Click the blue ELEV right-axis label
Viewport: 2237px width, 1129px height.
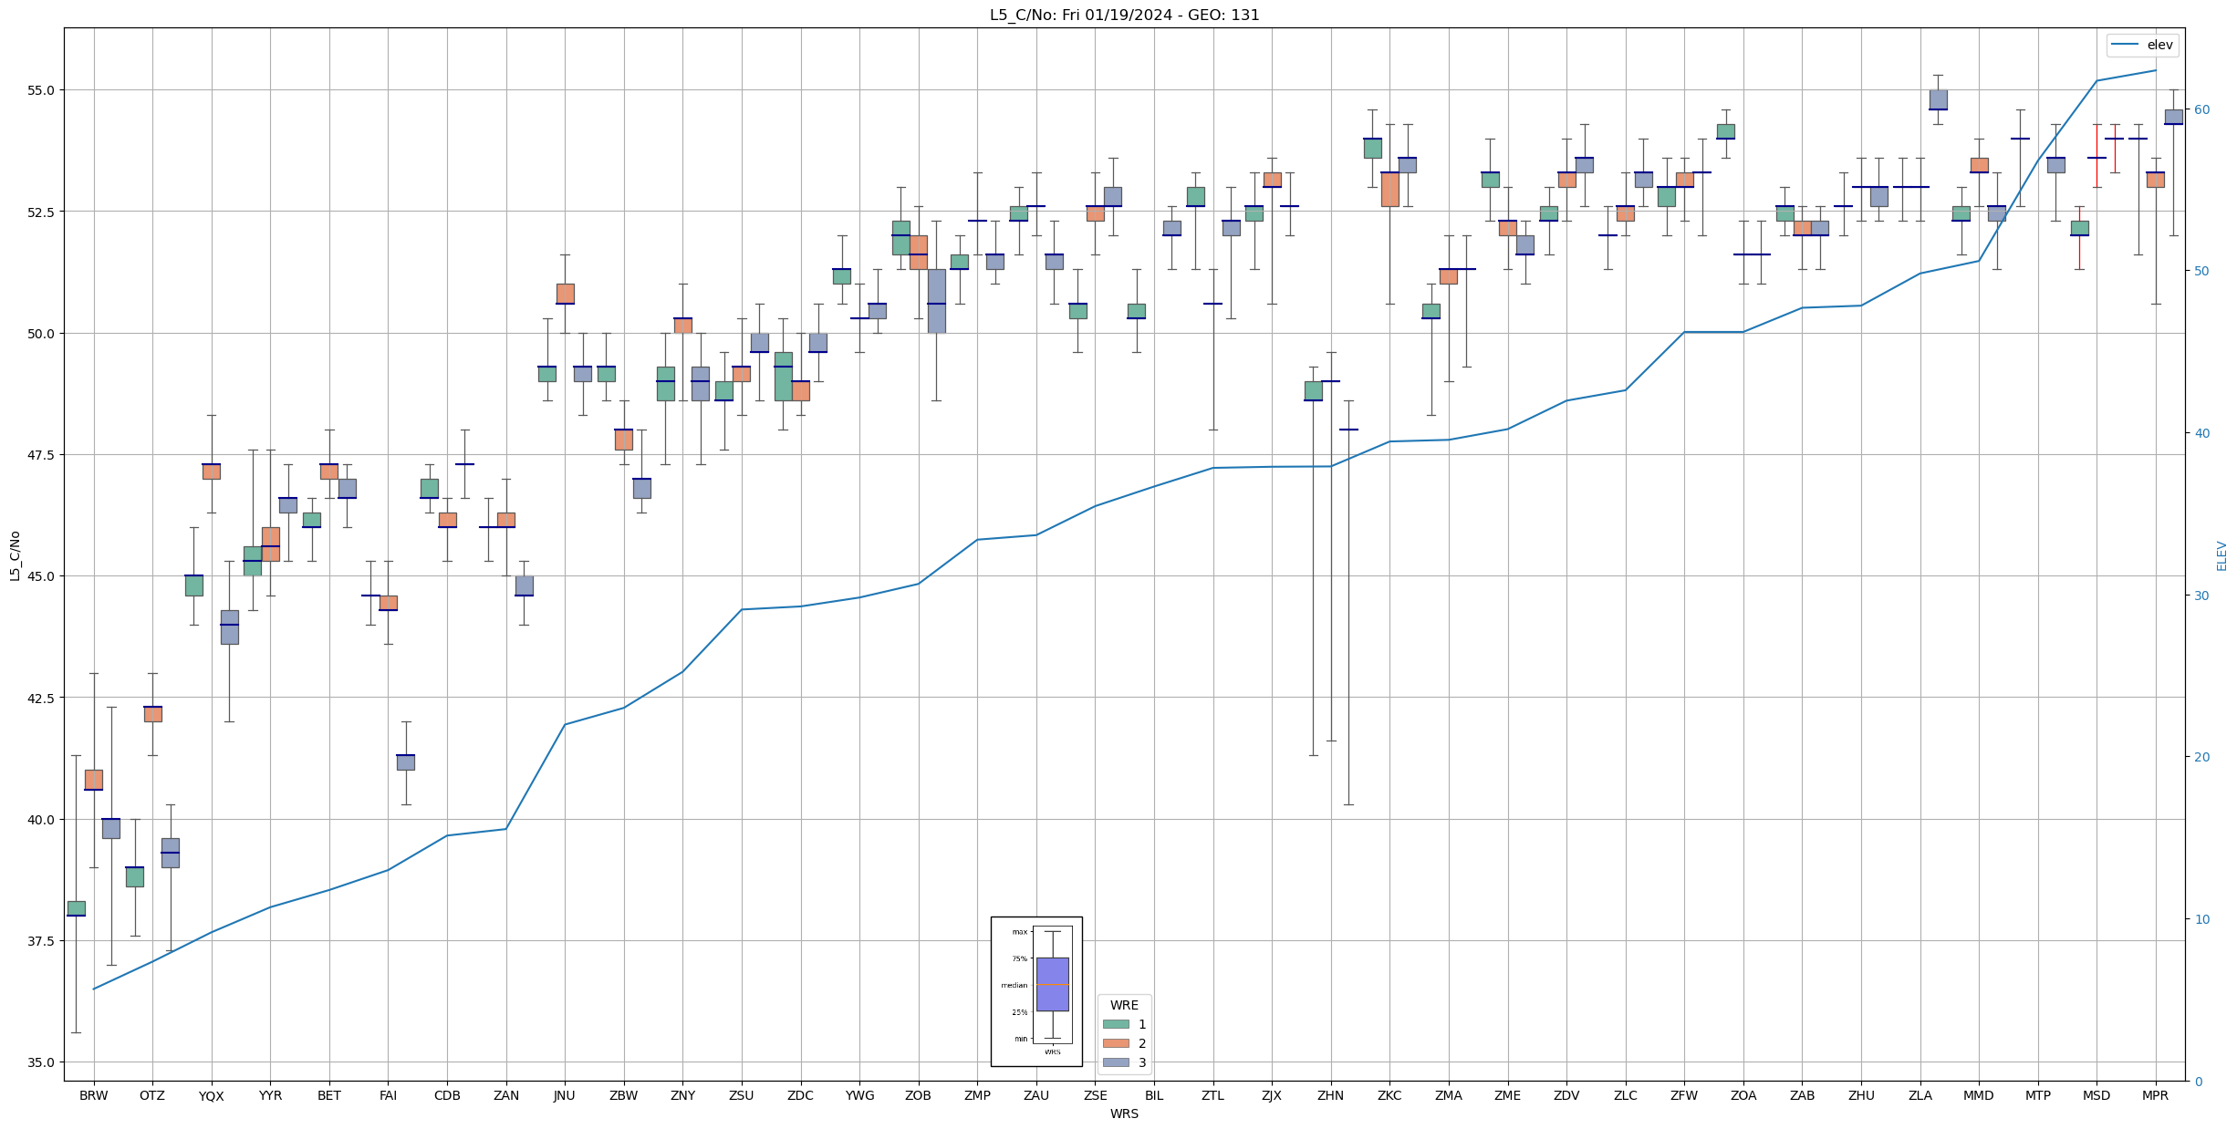click(2221, 555)
